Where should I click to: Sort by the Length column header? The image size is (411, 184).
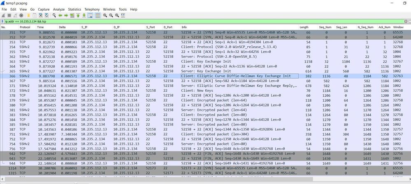point(308,27)
